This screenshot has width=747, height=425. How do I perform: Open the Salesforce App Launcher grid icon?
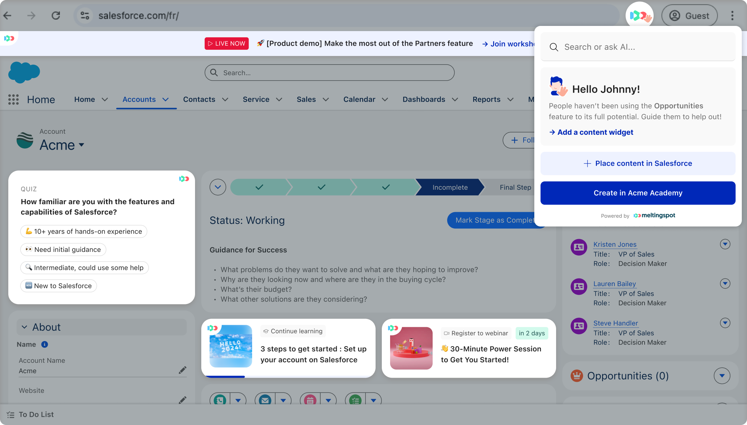tap(13, 100)
